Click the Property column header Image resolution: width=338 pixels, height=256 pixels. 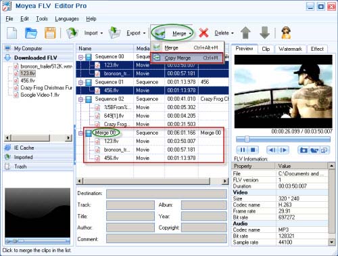point(254,166)
